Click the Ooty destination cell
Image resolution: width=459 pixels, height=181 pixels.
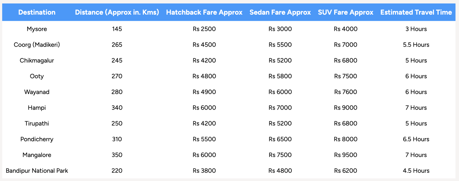[x=37, y=76]
